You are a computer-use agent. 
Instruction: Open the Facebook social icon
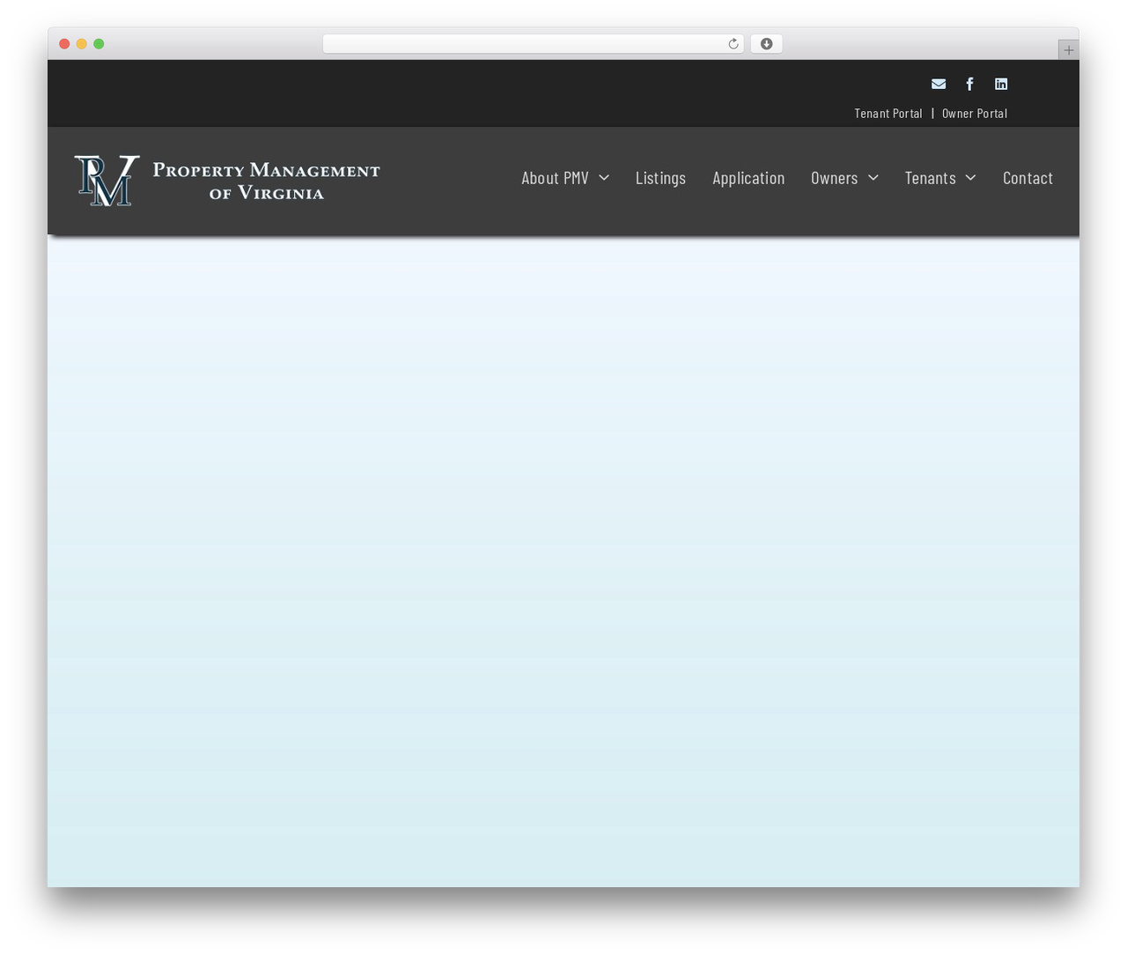click(969, 84)
